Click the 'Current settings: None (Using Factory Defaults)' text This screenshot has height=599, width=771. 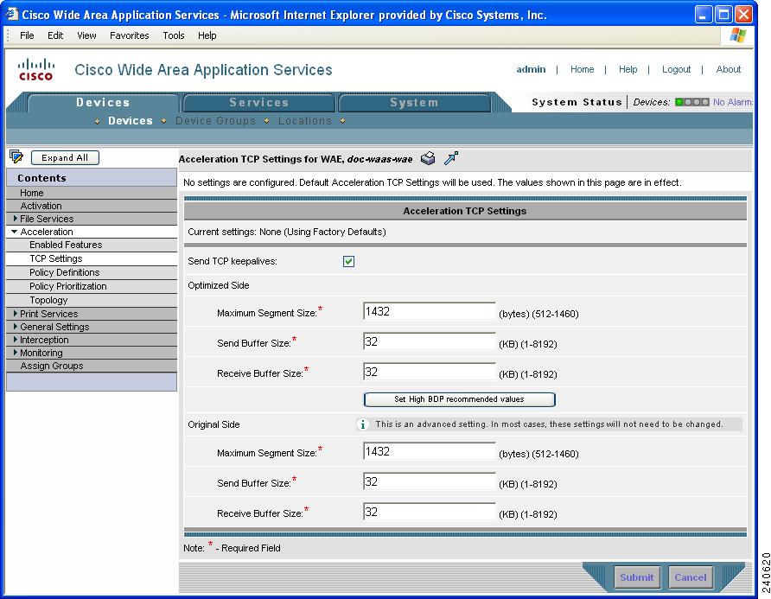(287, 232)
